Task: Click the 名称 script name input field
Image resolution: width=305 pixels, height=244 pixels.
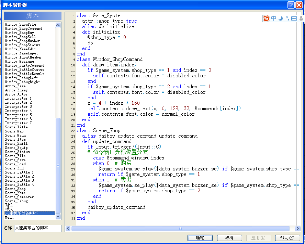Action: coord(37,228)
